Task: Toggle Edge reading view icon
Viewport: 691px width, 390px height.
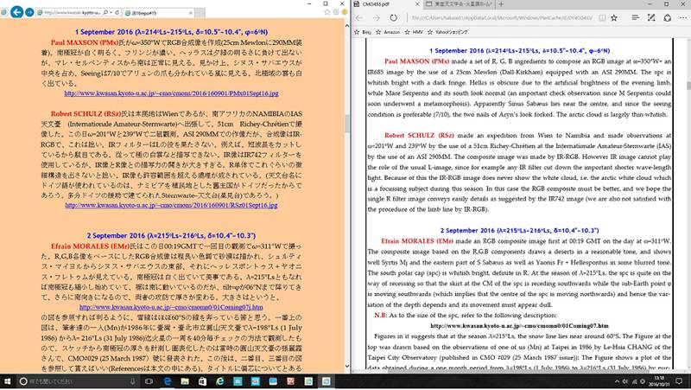Action: click(602, 18)
